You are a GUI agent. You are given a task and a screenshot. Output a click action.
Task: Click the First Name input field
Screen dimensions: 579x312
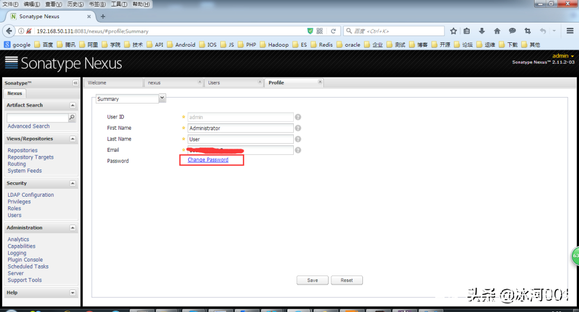click(x=240, y=128)
